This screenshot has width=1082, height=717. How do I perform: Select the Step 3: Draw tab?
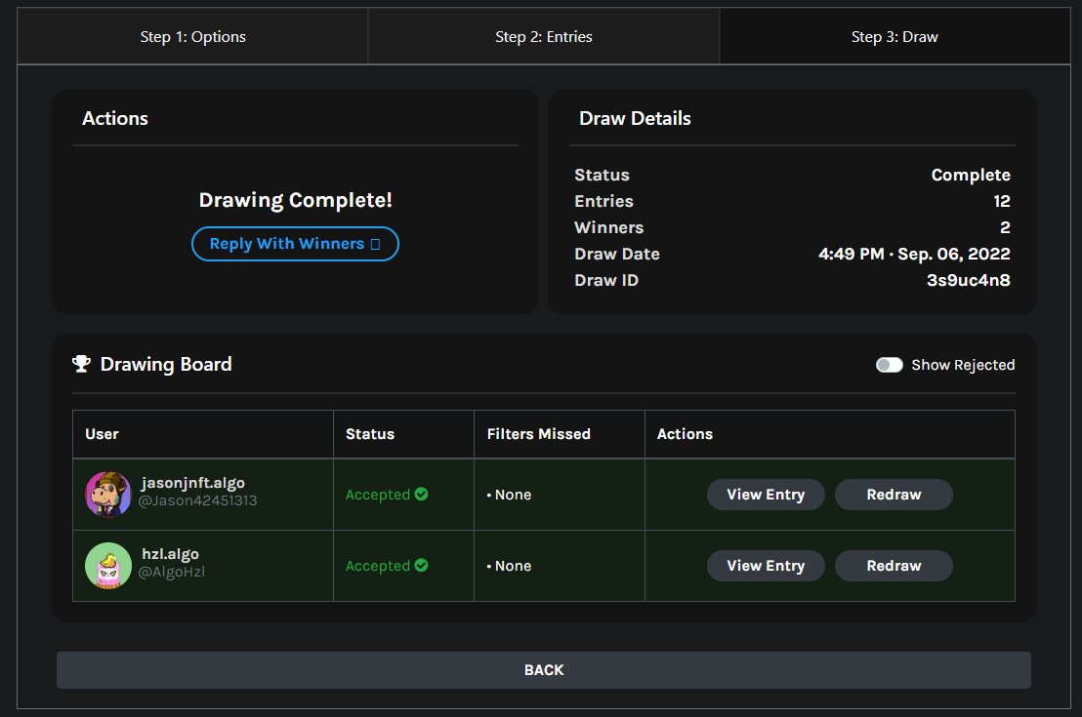895,36
